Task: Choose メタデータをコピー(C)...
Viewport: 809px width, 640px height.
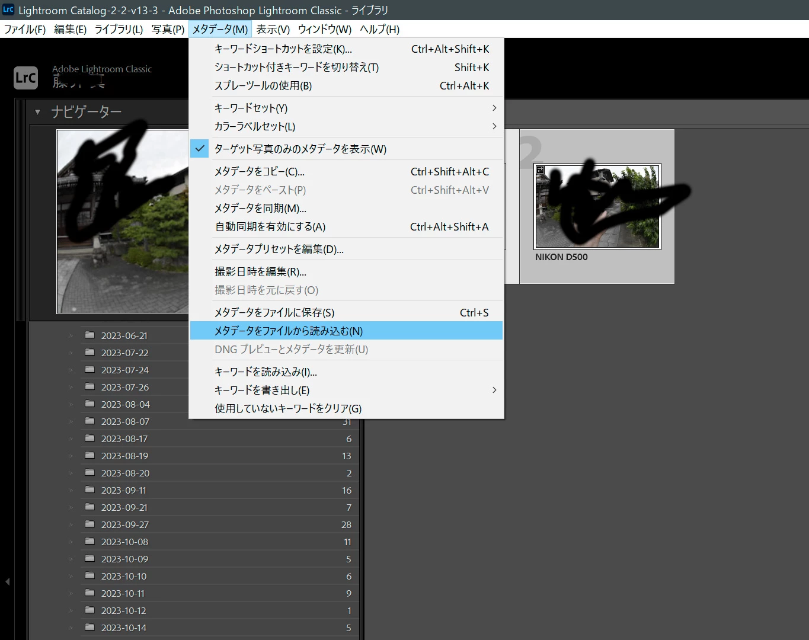Action: [x=346, y=172]
